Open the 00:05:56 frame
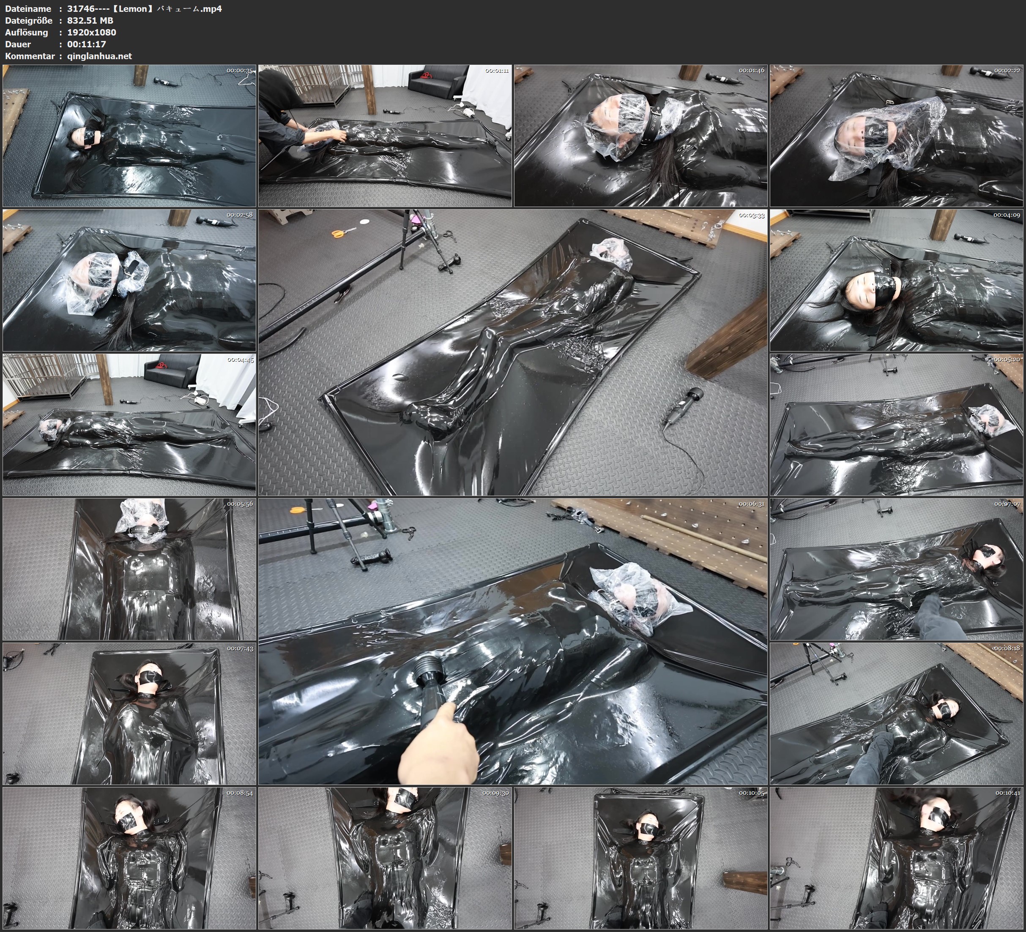Viewport: 1026px width, 932px height. [x=129, y=569]
